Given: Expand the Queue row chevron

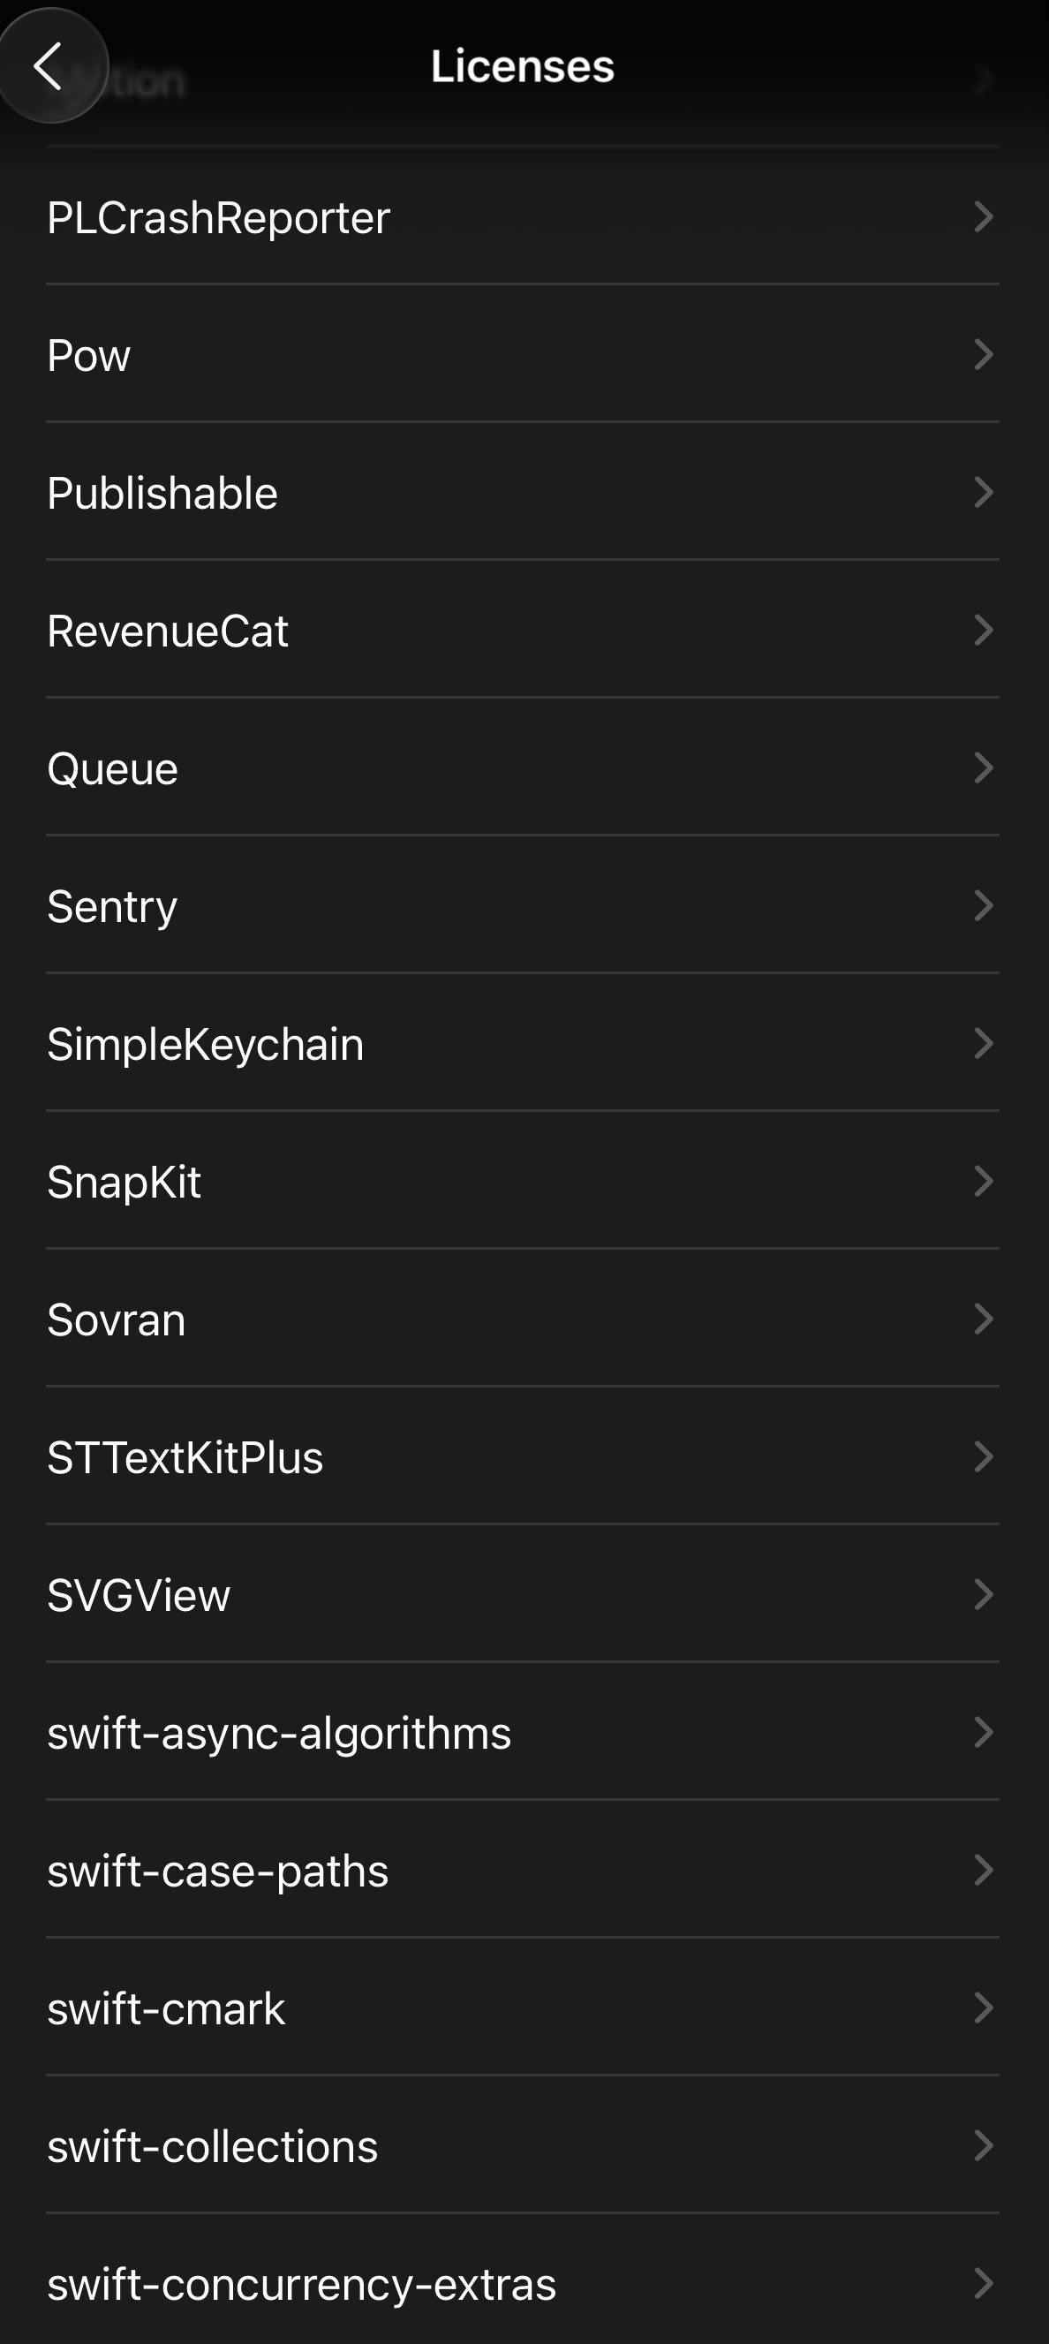Looking at the screenshot, I should pyautogui.click(x=983, y=768).
